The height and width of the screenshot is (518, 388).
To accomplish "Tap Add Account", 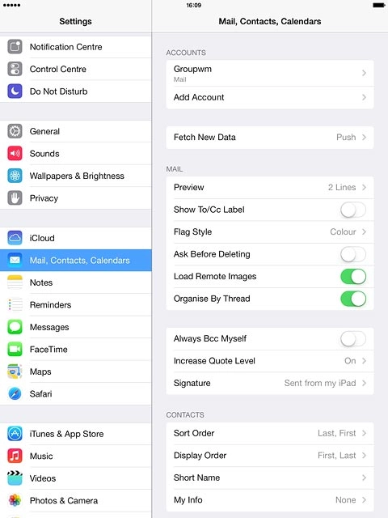I will (x=270, y=97).
